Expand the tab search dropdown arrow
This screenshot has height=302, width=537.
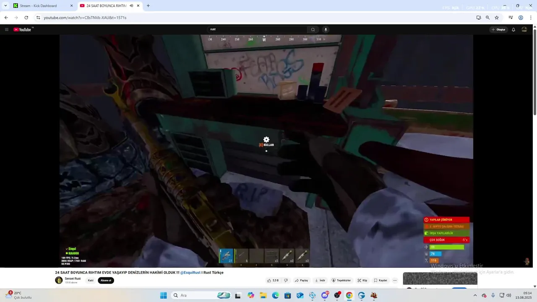coord(5,6)
